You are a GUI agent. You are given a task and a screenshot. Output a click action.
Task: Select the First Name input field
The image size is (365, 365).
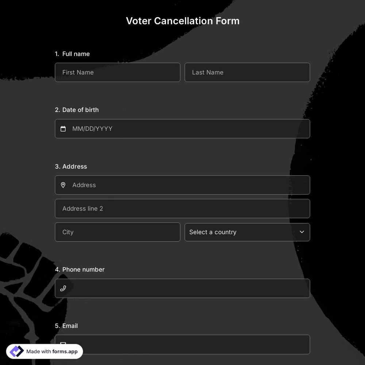point(118,72)
